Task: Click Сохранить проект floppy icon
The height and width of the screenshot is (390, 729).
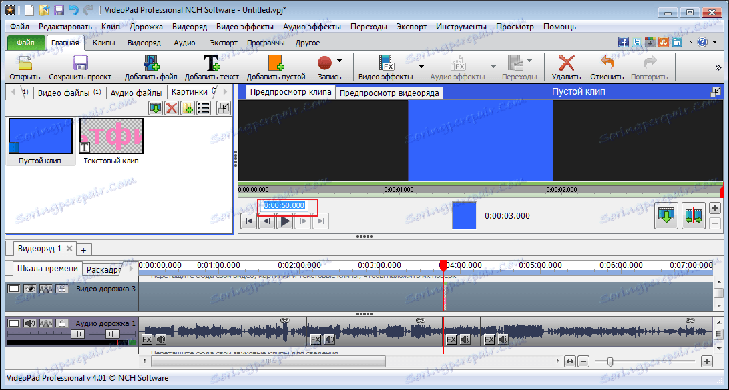Action: 80,63
